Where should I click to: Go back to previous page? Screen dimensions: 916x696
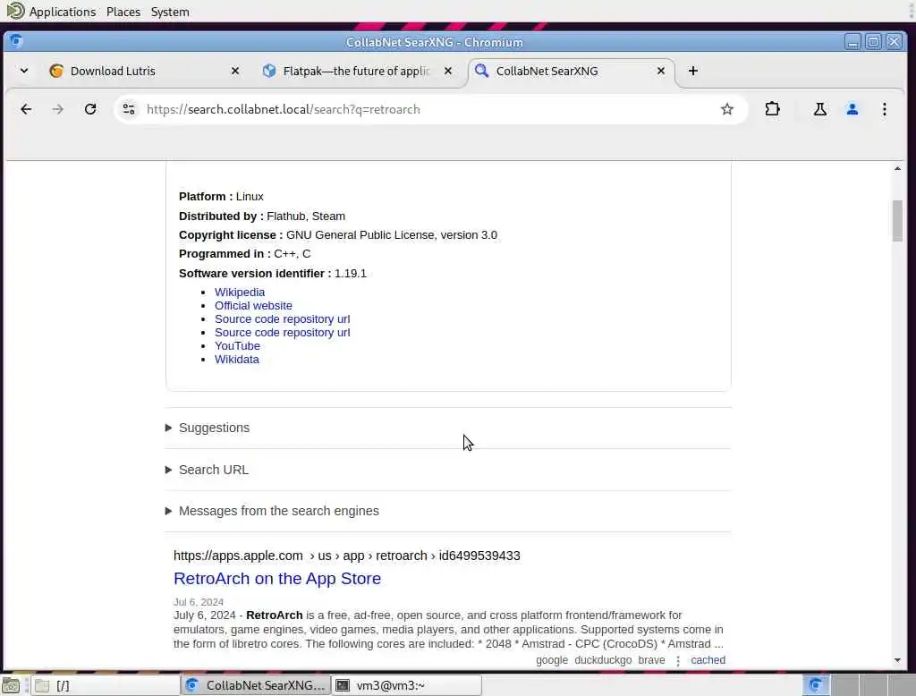coord(26,109)
